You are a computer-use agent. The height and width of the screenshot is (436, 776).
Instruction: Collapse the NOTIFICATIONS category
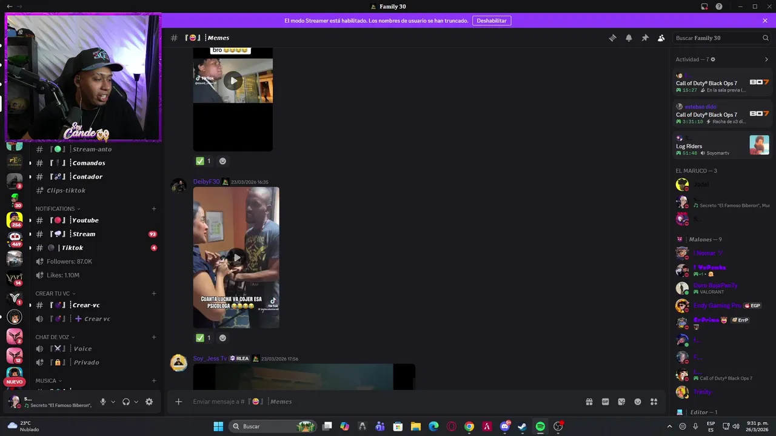[x=58, y=209]
